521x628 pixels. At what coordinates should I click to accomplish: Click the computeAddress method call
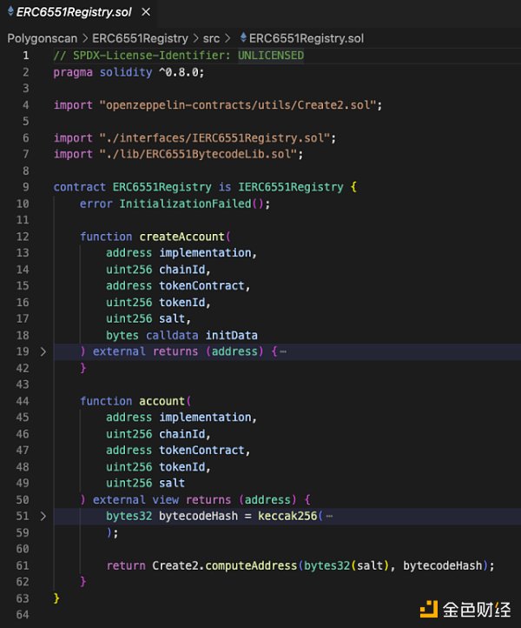click(254, 565)
